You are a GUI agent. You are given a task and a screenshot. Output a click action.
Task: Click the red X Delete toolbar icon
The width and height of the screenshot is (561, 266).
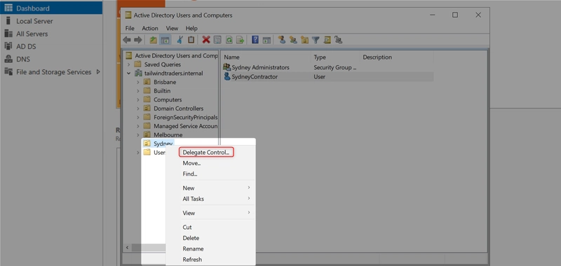[x=206, y=40]
